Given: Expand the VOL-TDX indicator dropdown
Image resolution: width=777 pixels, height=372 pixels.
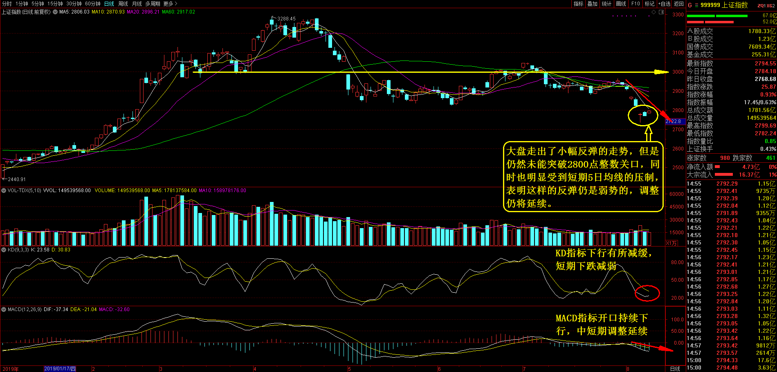Looking at the screenshot, I should tap(4, 190).
